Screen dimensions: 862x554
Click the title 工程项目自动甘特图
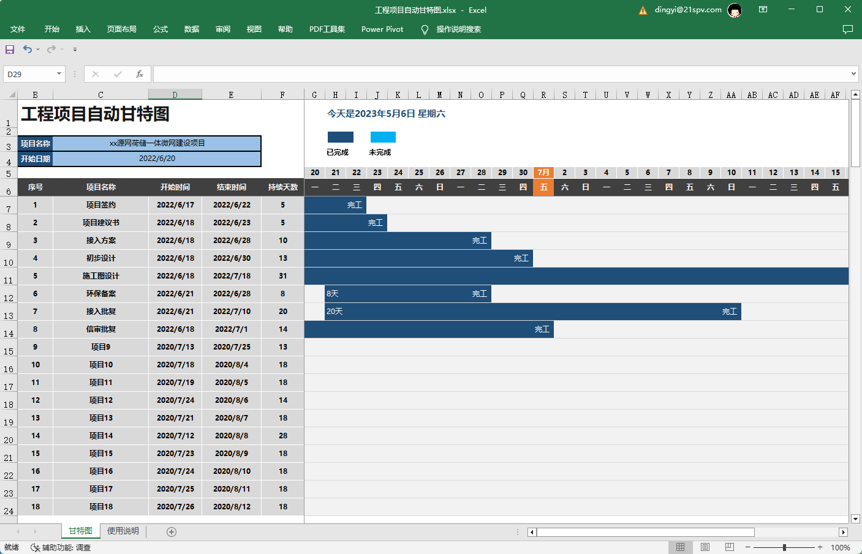(x=95, y=114)
